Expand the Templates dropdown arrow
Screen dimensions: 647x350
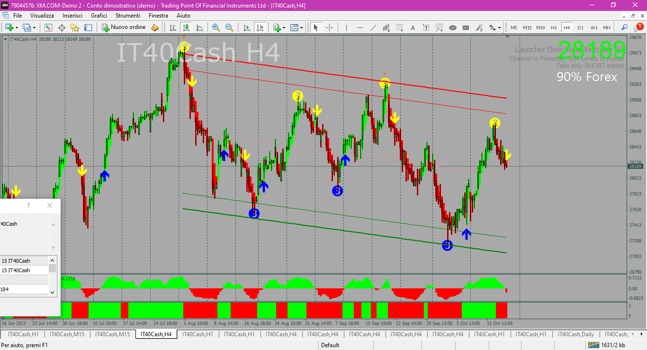point(302,28)
